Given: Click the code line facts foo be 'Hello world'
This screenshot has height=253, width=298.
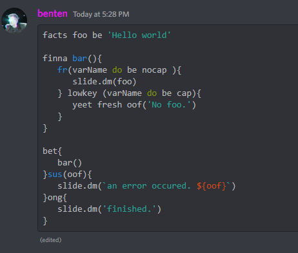Looking at the screenshot, I should pos(106,35).
